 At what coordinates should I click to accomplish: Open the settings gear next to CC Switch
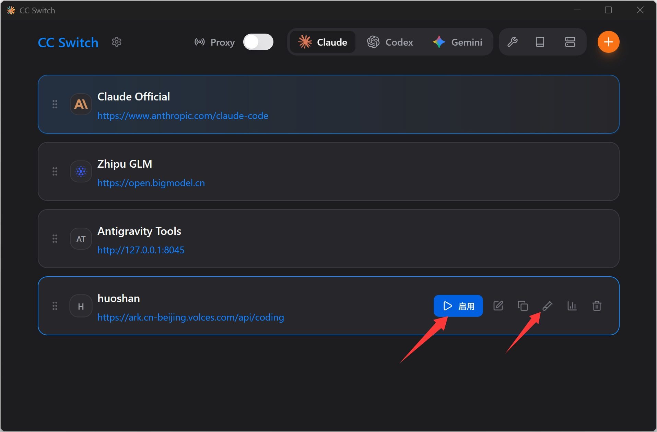(x=117, y=42)
